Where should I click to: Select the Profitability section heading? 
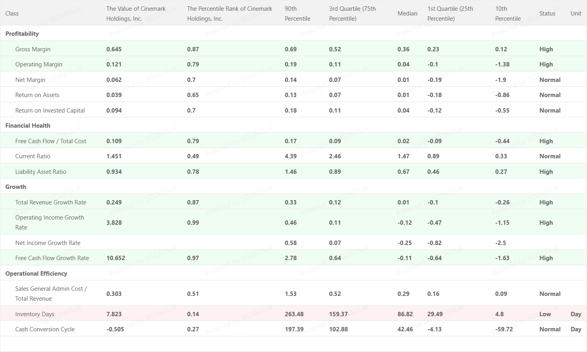coord(22,34)
